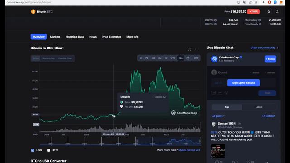Open the Historical Data tab
The width and height of the screenshot is (290, 163).
pos(75,37)
